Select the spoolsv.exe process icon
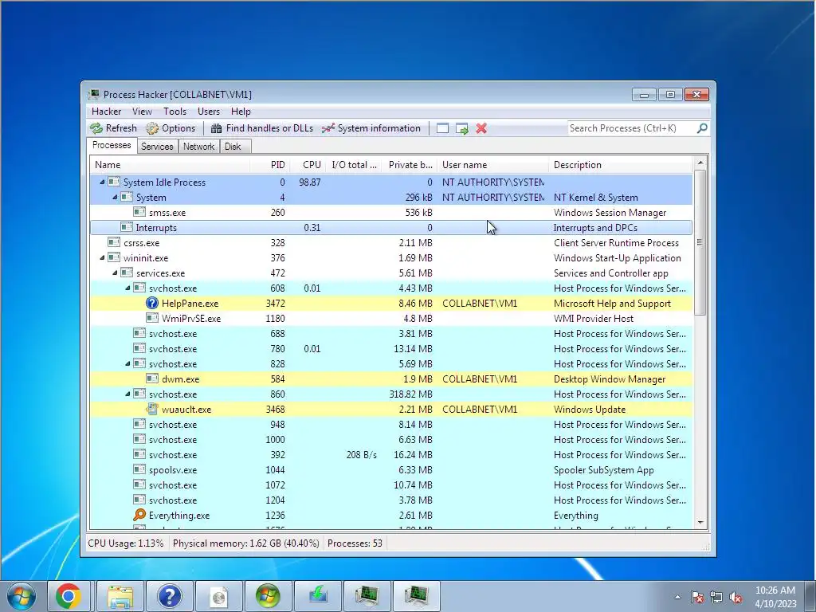The image size is (816, 612). click(139, 469)
